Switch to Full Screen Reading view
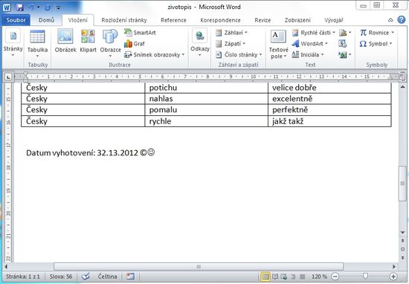This screenshot has width=409, height=284. pos(274,277)
